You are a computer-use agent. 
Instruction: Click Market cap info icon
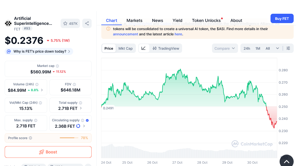(x=57, y=66)
